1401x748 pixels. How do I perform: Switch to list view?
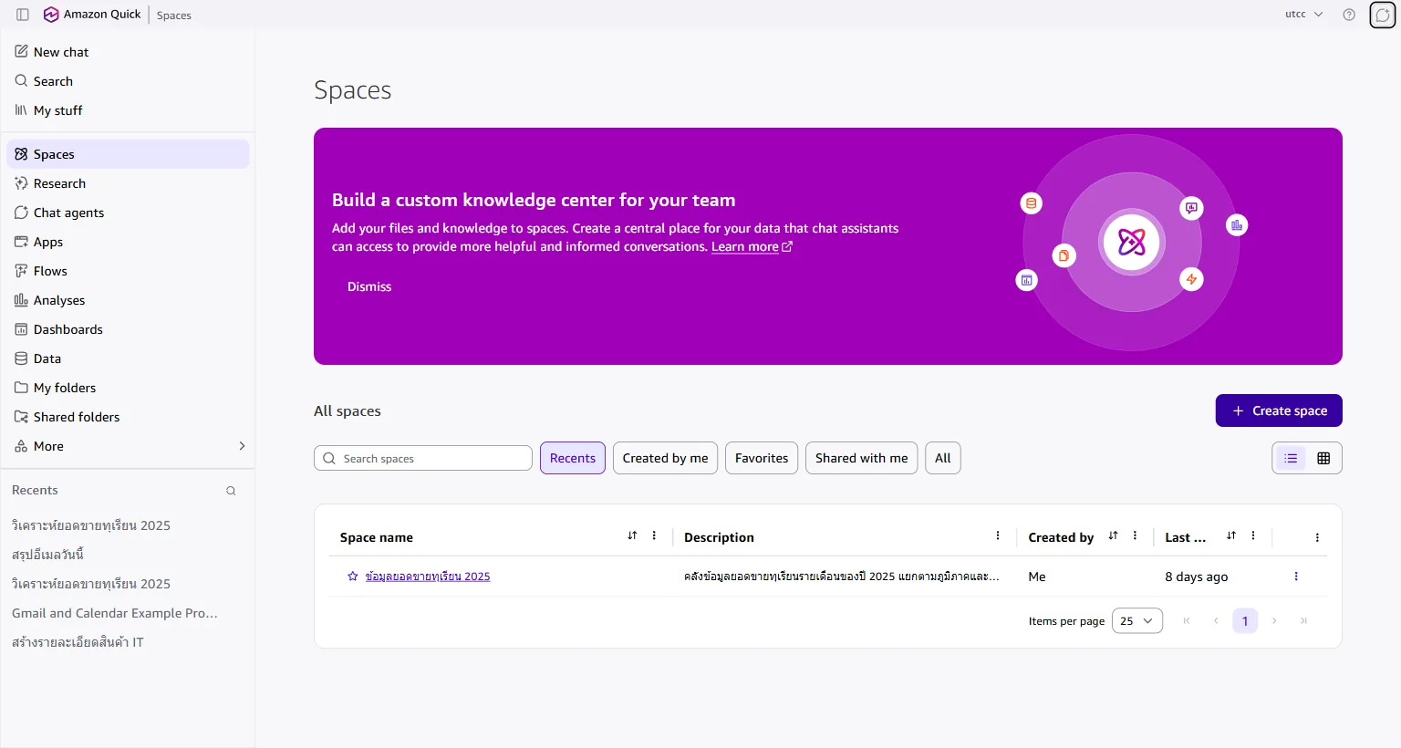click(1291, 458)
